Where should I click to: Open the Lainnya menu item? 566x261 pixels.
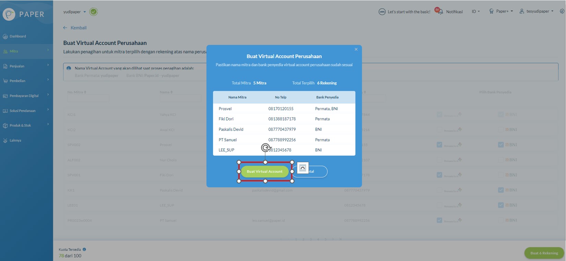(x=26, y=141)
